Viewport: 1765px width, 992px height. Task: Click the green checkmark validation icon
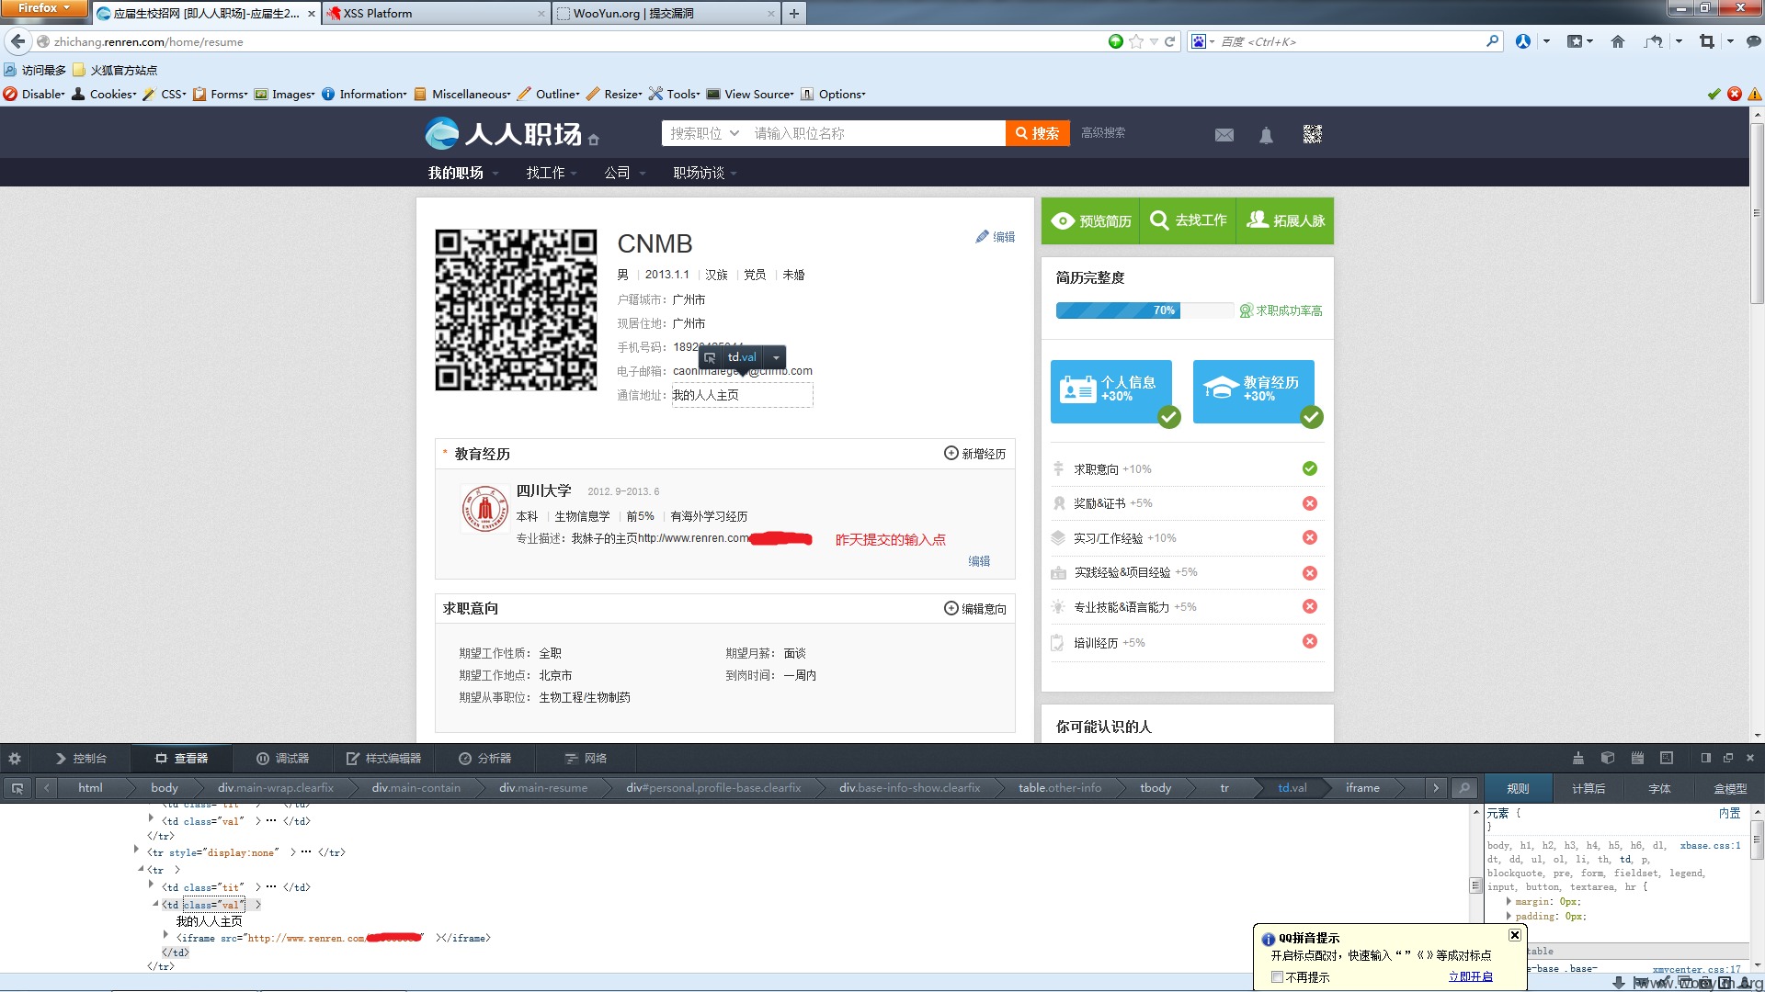1714,94
